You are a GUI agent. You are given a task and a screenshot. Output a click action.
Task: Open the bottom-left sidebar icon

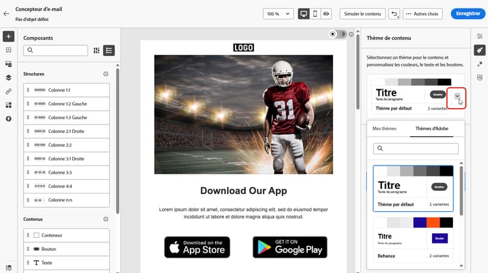point(8,268)
